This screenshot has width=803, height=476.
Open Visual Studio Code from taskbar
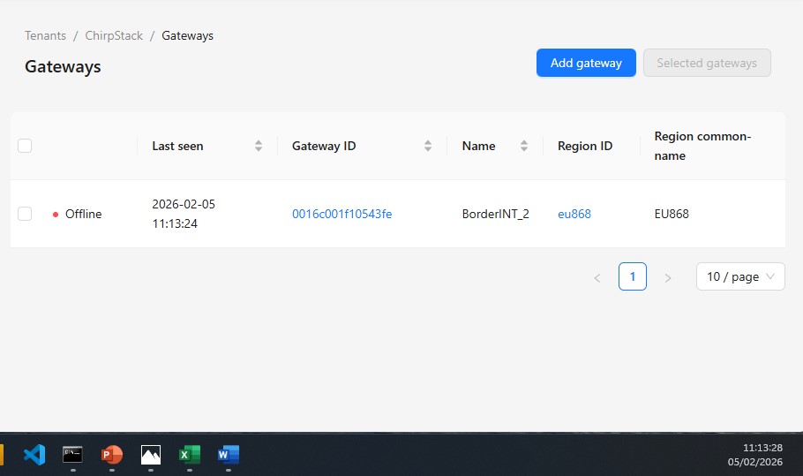(34, 455)
